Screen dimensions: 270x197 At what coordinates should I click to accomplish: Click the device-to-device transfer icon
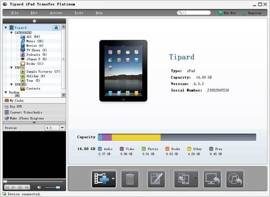click(x=184, y=179)
